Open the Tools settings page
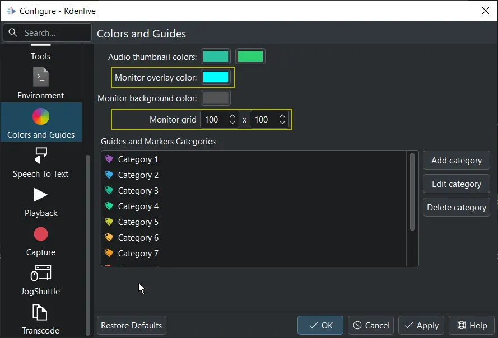 (x=41, y=53)
